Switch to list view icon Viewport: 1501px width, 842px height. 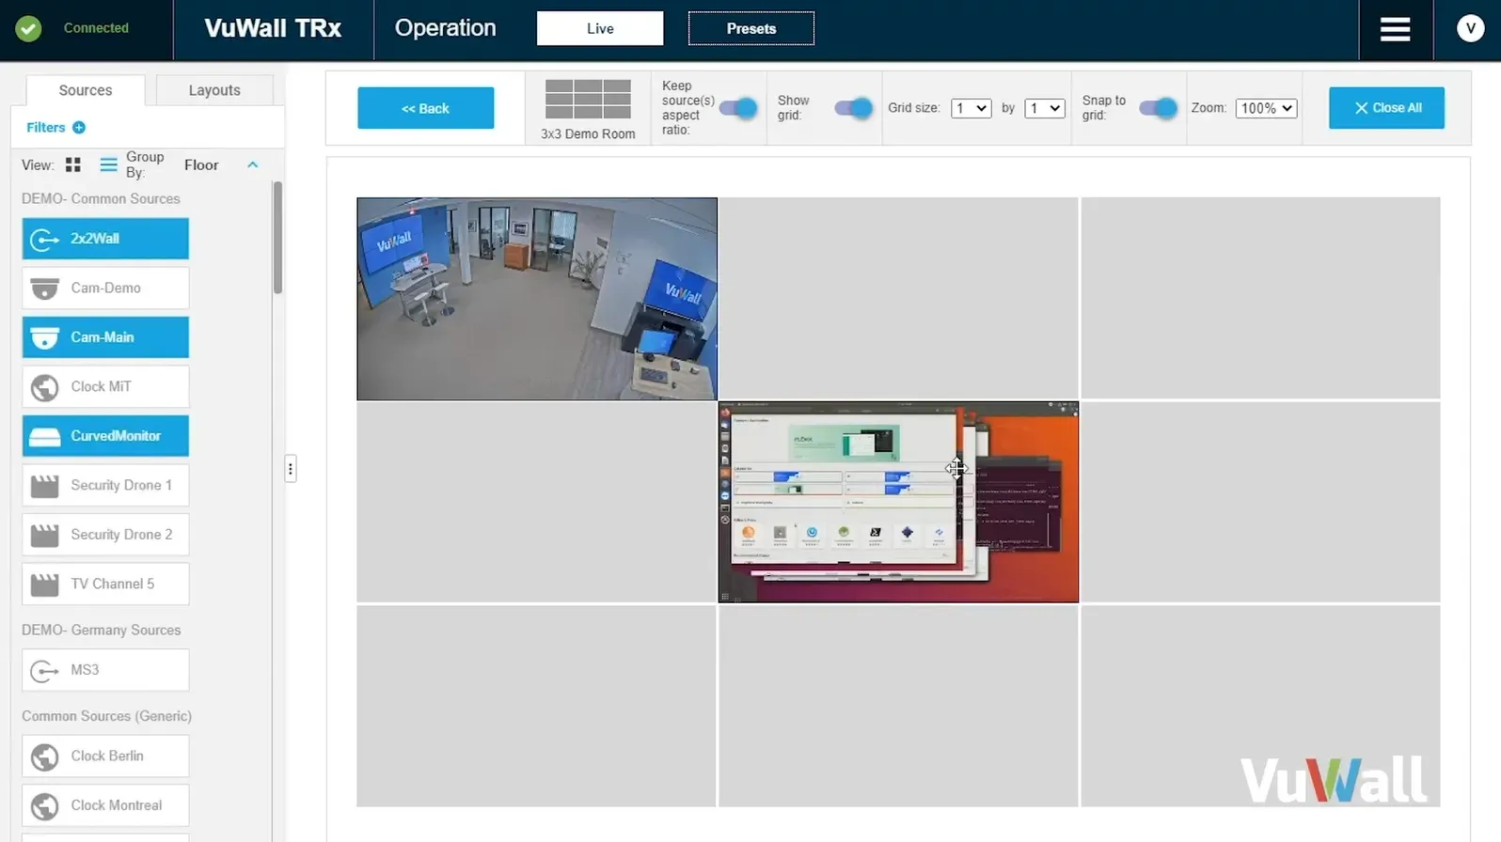pos(108,165)
